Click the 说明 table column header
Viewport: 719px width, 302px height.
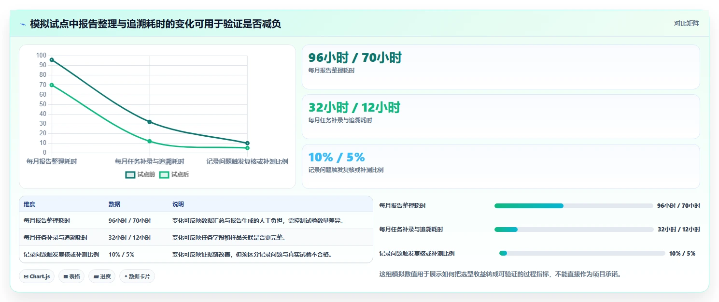(178, 204)
